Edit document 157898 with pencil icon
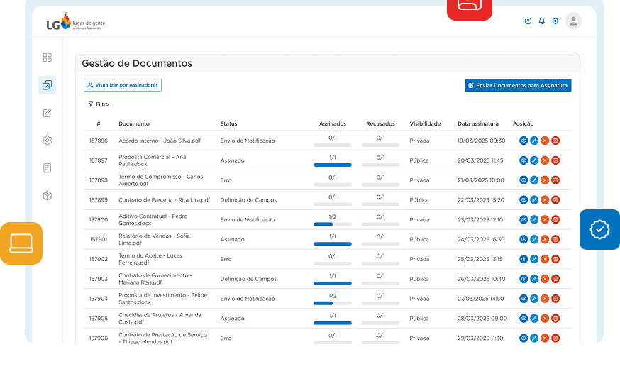The width and height of the screenshot is (620, 369). 534,180
